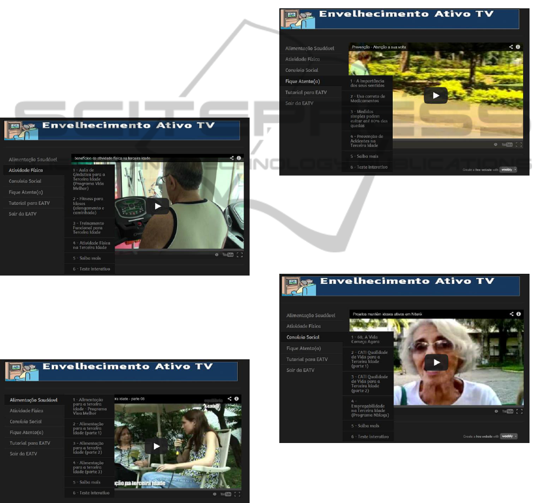Screen dimensions: 542x503
Task: Select highlighted "Convívio Social" menu item
Action: (x=303, y=337)
